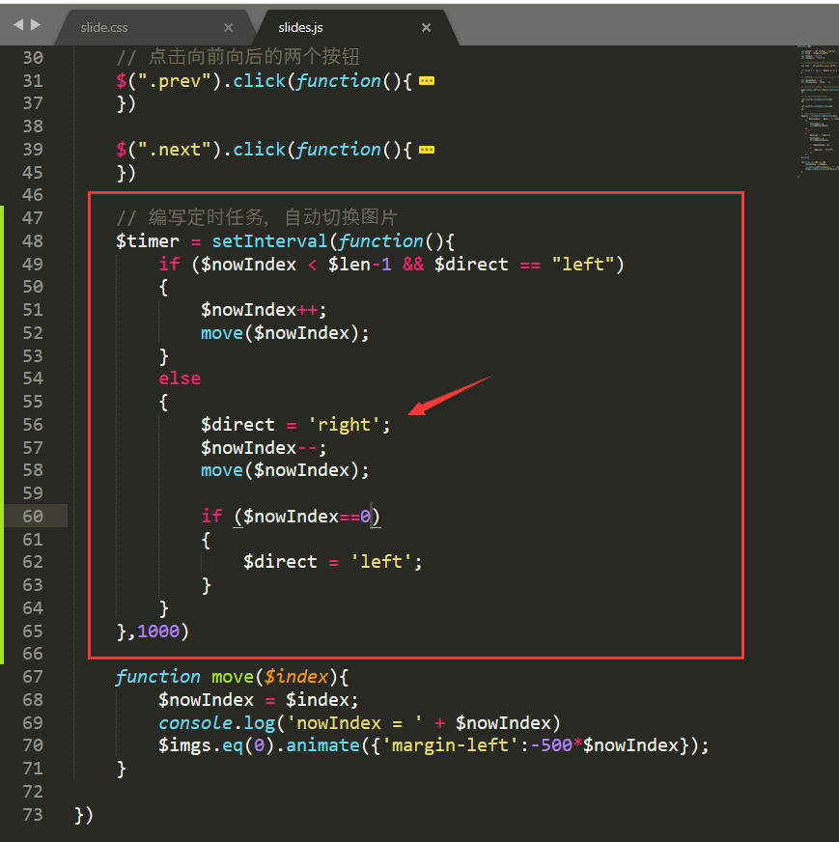Click the "left" string on line 49

tap(583, 265)
